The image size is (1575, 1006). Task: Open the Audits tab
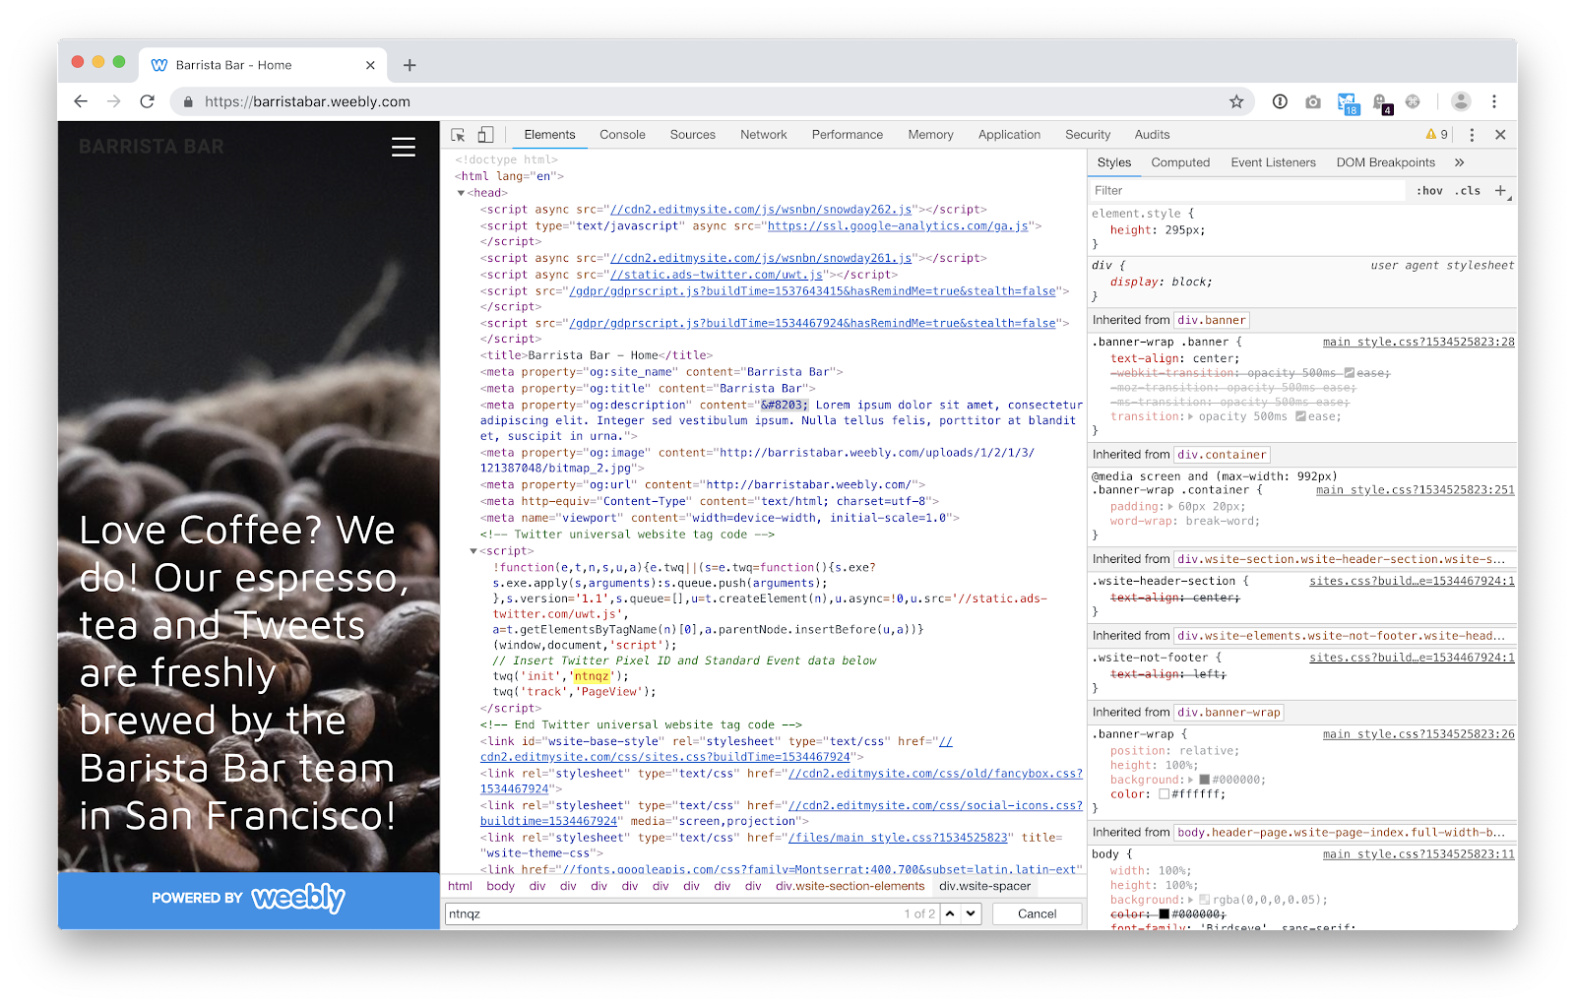point(1152,135)
